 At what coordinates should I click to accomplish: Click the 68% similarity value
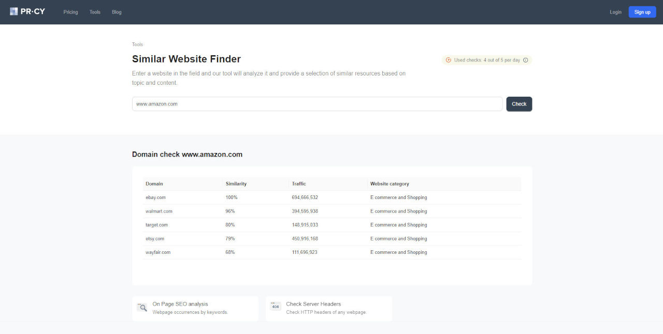pos(230,252)
